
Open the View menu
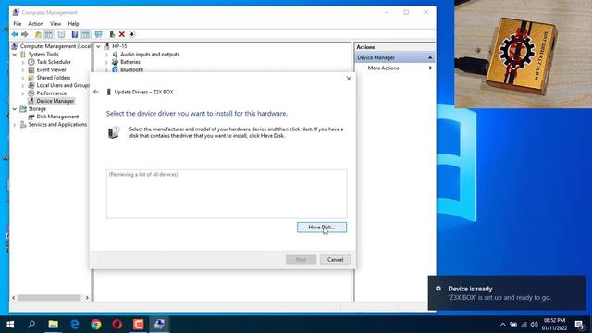[55, 24]
